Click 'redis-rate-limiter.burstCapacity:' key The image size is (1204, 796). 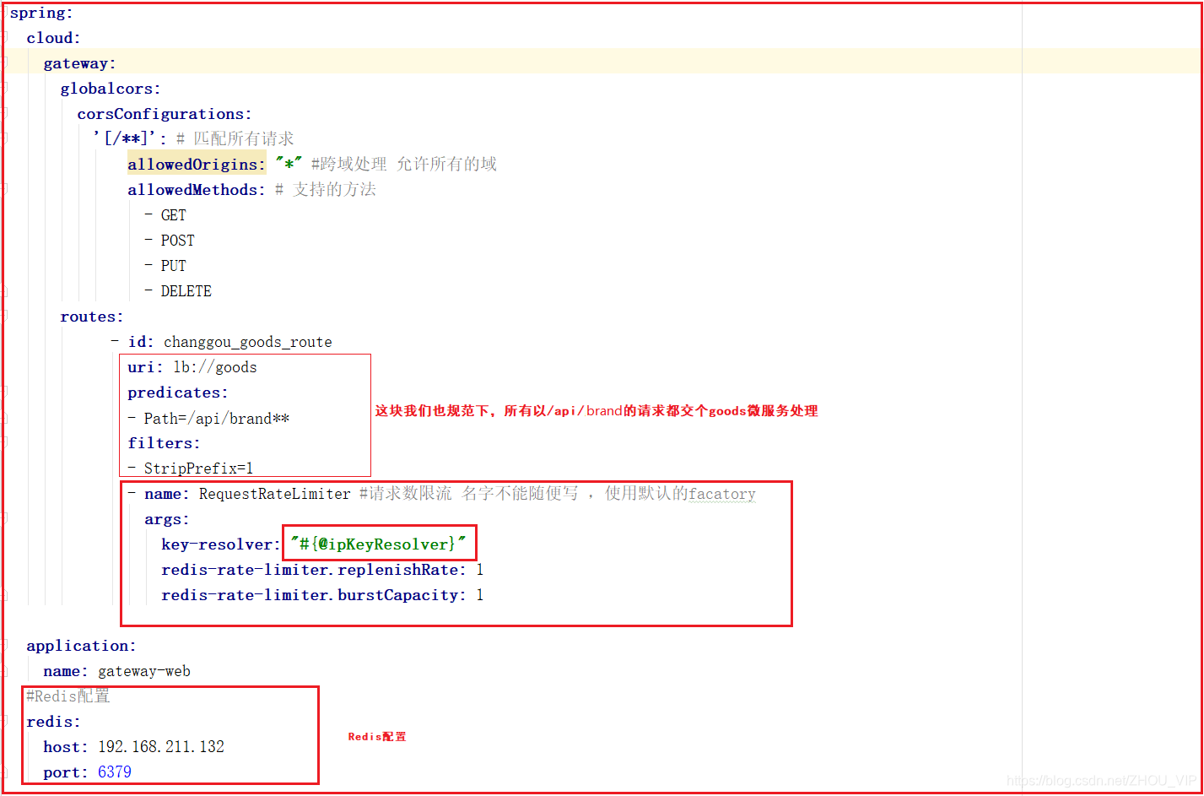pos(313,595)
